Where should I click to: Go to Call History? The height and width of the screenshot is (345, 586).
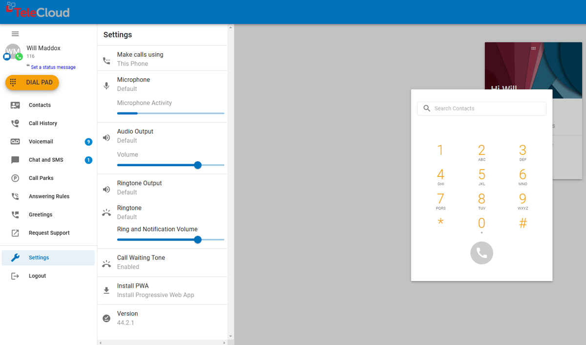point(42,124)
